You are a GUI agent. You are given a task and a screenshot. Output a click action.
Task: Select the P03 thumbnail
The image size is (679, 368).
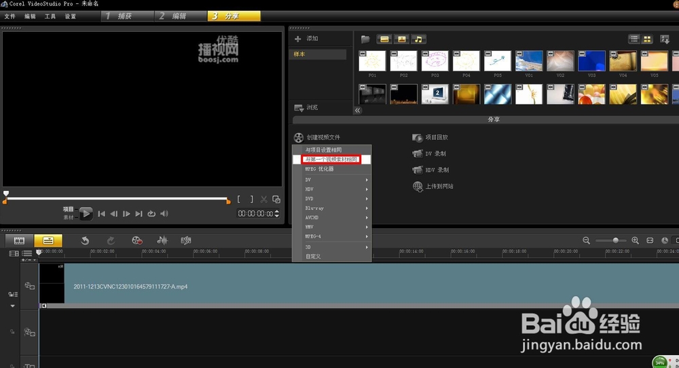coord(435,61)
